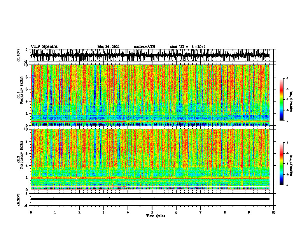Click the "8" kHz tick on ch.2 axis
The width and height of the screenshot is (308, 238).
pos(27,142)
